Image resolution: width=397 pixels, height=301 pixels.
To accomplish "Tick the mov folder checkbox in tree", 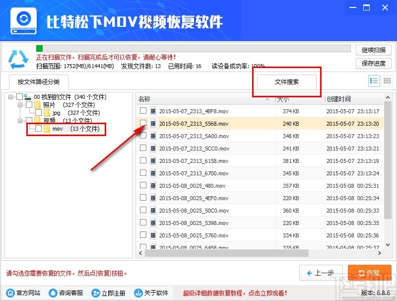I will [39, 129].
